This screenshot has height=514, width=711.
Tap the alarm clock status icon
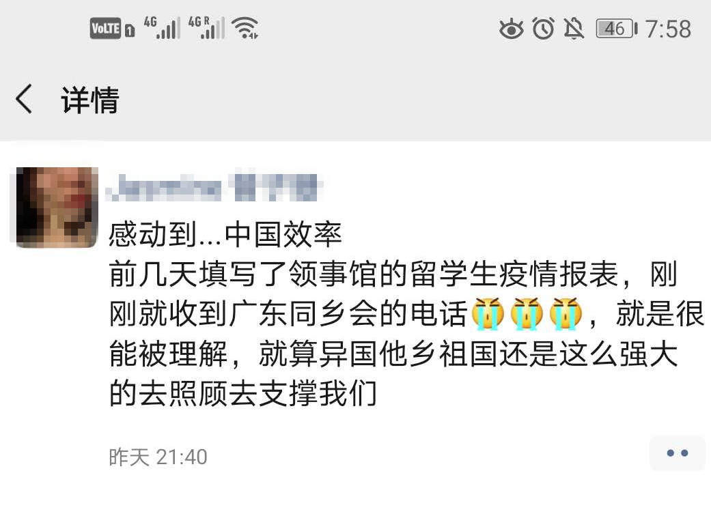coord(543,29)
